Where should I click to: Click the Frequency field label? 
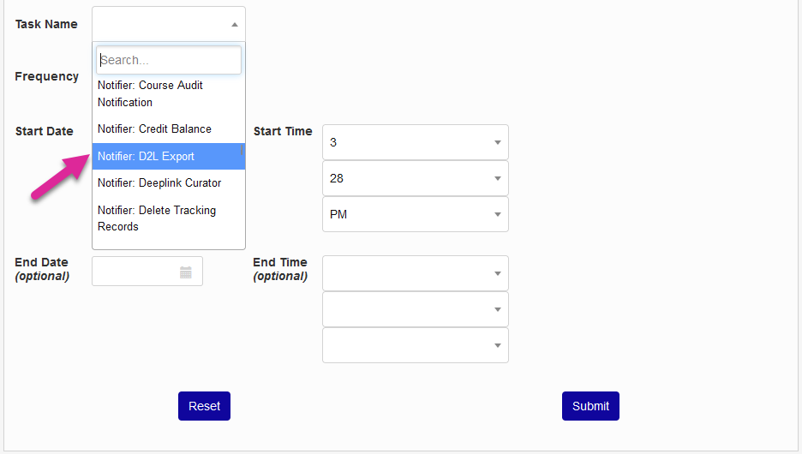(x=47, y=76)
